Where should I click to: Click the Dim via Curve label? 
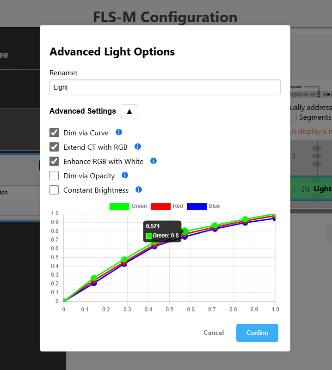(x=86, y=133)
